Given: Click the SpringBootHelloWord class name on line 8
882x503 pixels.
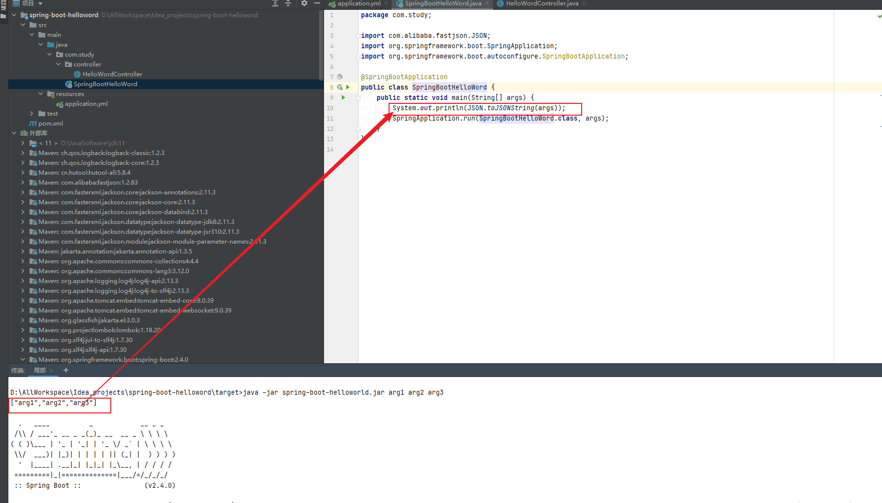Looking at the screenshot, I should (x=449, y=88).
